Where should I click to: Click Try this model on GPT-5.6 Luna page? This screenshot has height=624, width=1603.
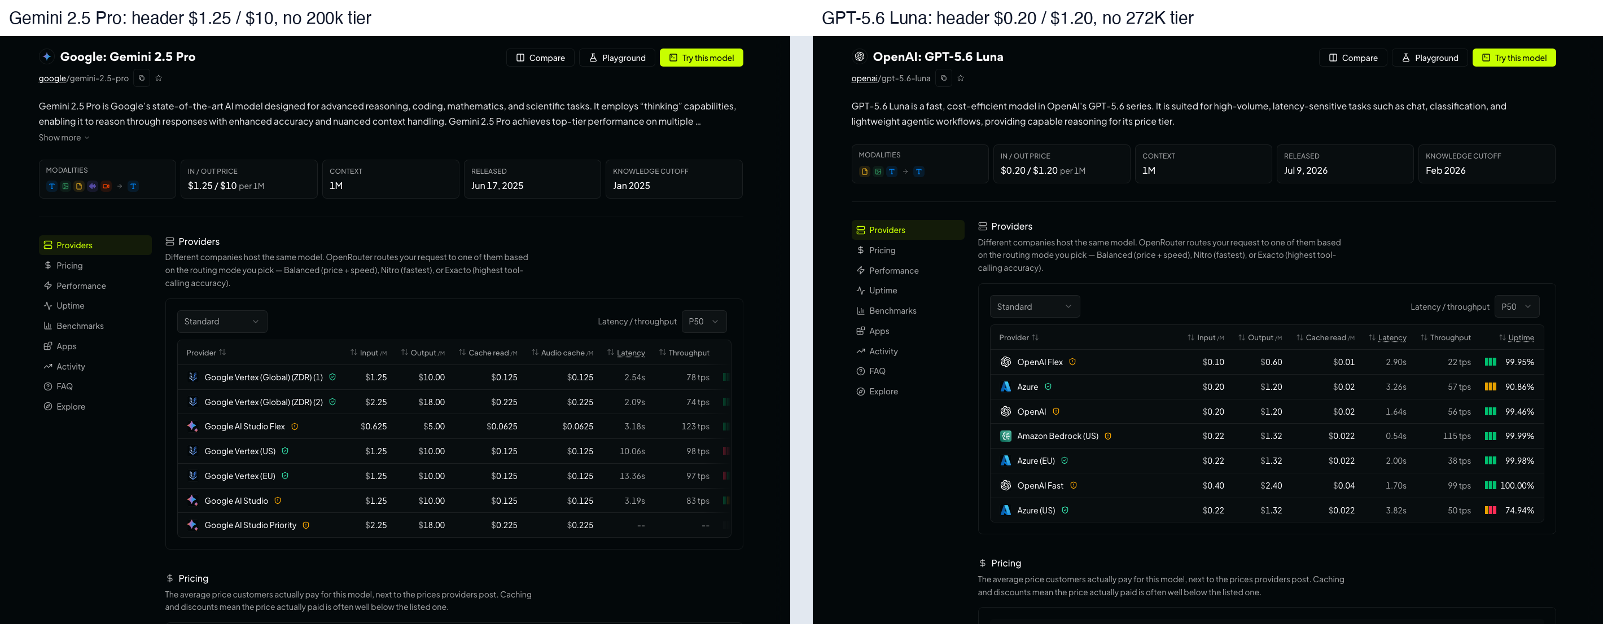[1514, 58]
